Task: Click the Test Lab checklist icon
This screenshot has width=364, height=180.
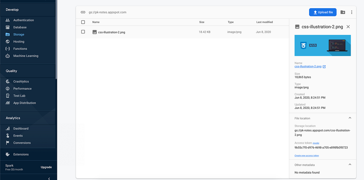Action: click(x=8, y=96)
